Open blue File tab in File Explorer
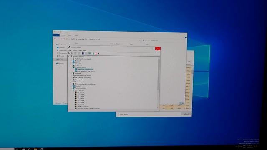This screenshot has width=267, height=150. 56,35
